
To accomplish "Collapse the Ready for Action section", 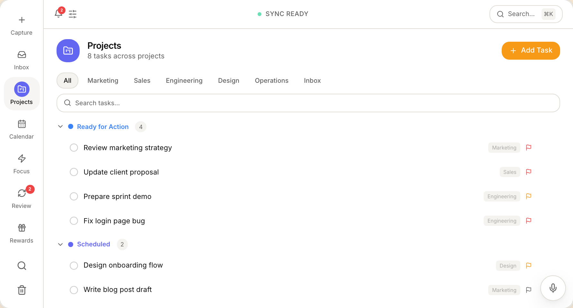I will pyautogui.click(x=60, y=126).
